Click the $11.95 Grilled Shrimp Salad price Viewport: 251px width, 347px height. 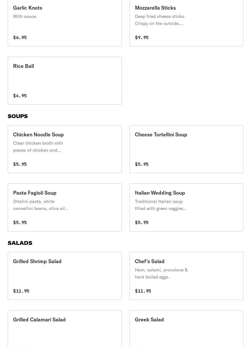(21, 291)
